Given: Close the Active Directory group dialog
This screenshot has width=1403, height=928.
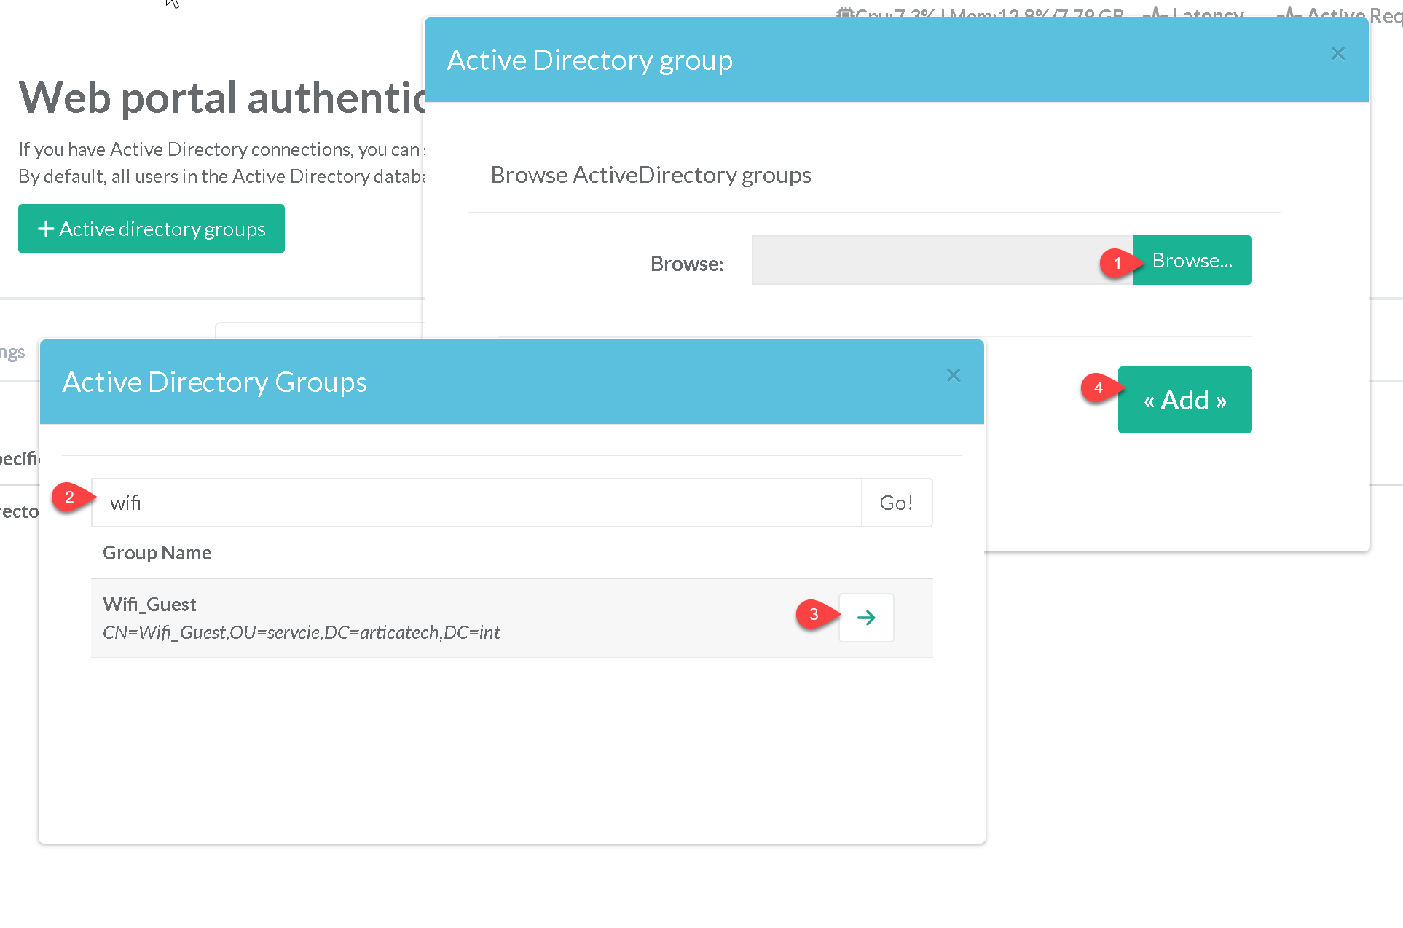Looking at the screenshot, I should (x=1337, y=54).
